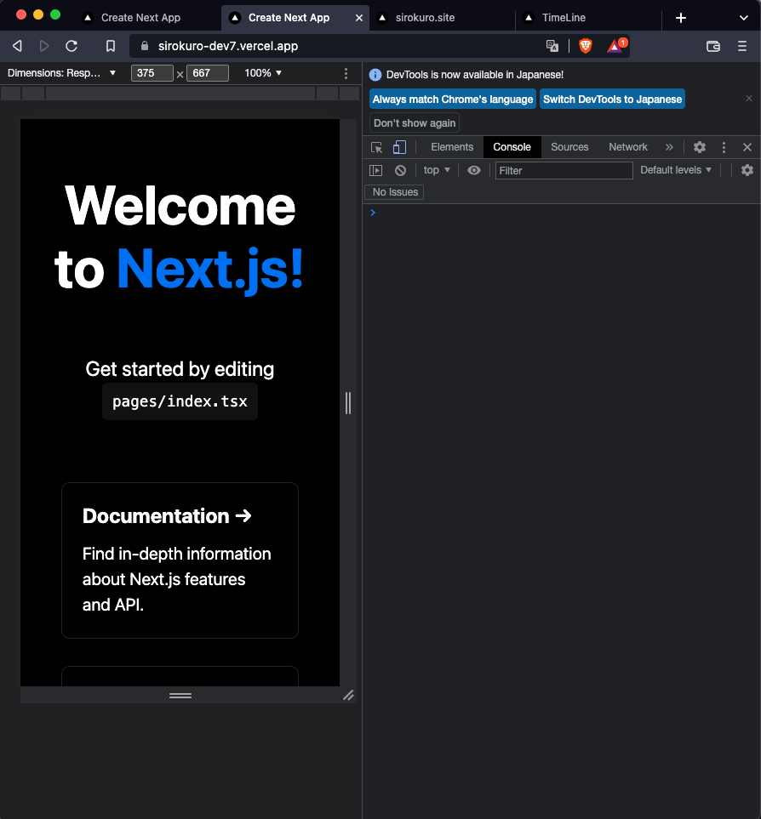
Task: Click the Brave Shields lion icon
Action: coord(586,46)
